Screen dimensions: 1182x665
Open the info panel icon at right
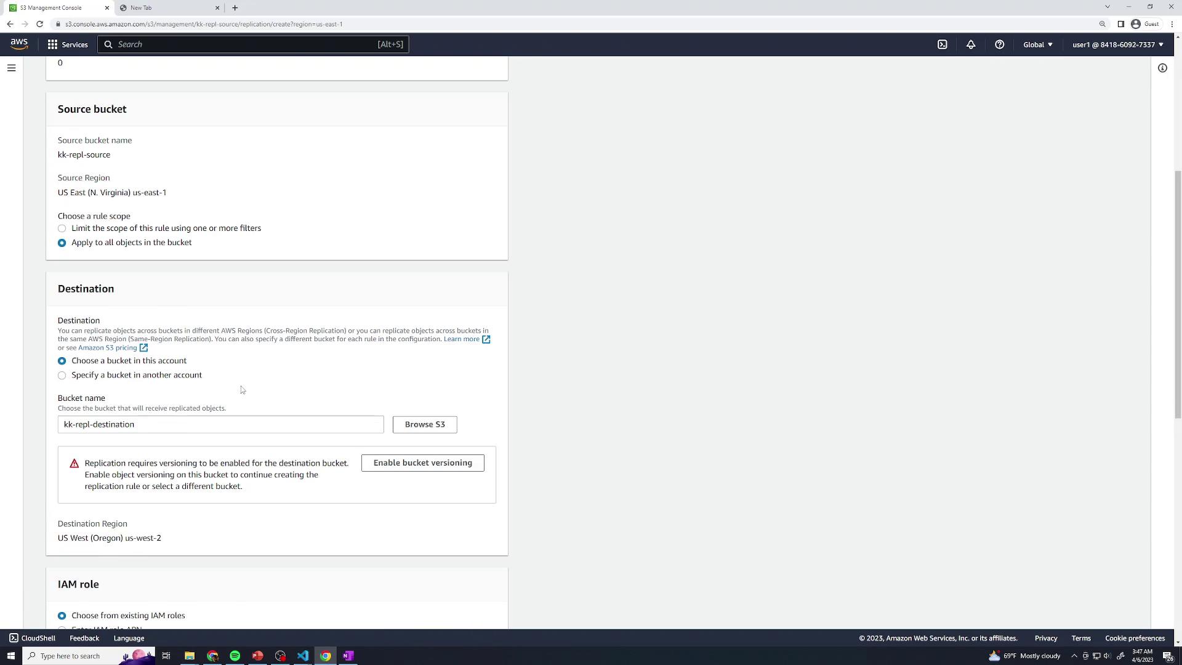pos(1162,68)
